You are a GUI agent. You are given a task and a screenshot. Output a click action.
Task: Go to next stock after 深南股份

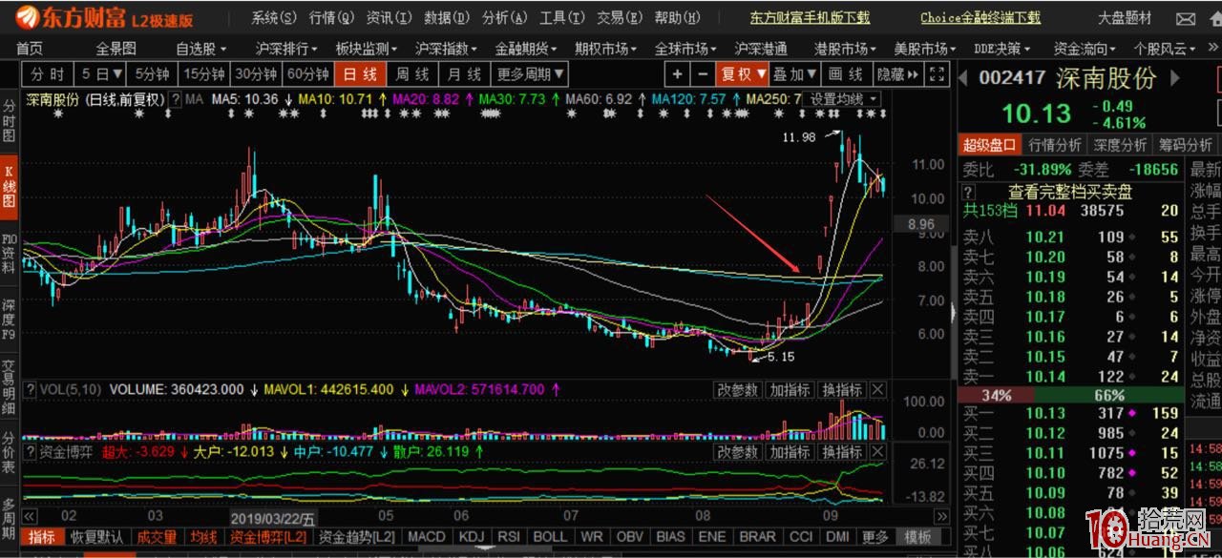coord(1176,78)
